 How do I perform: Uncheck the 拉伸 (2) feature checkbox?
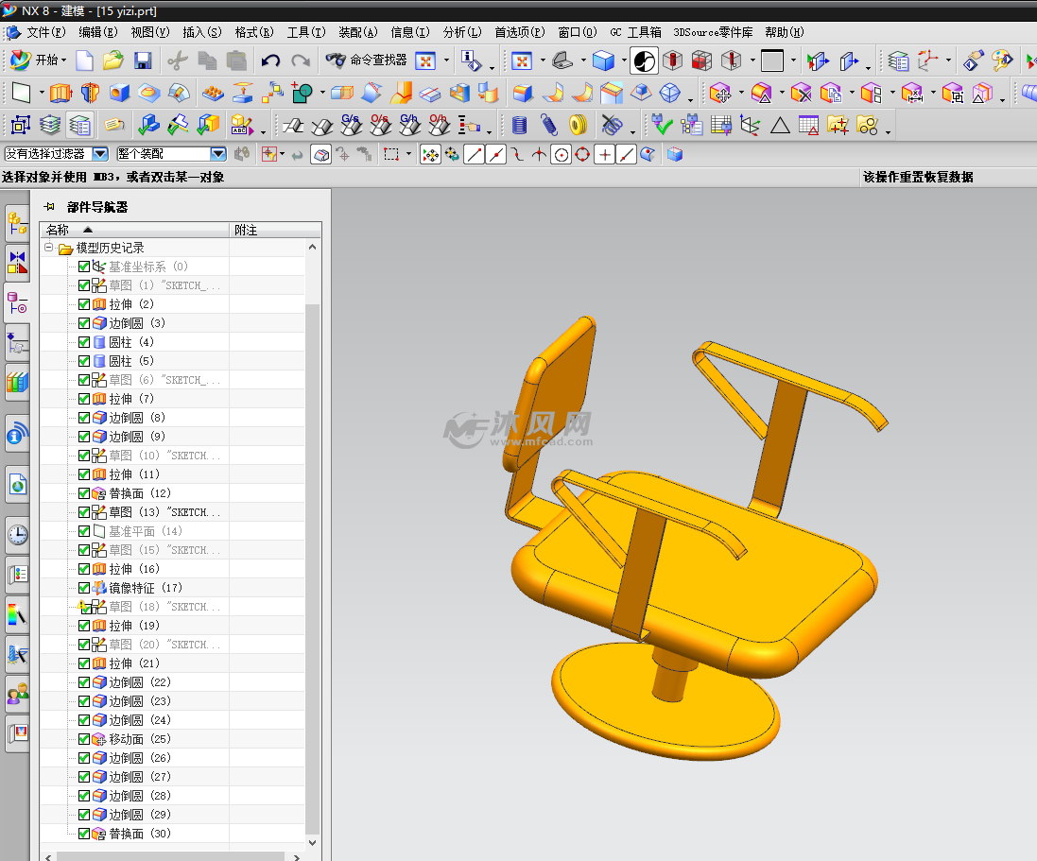click(x=84, y=304)
